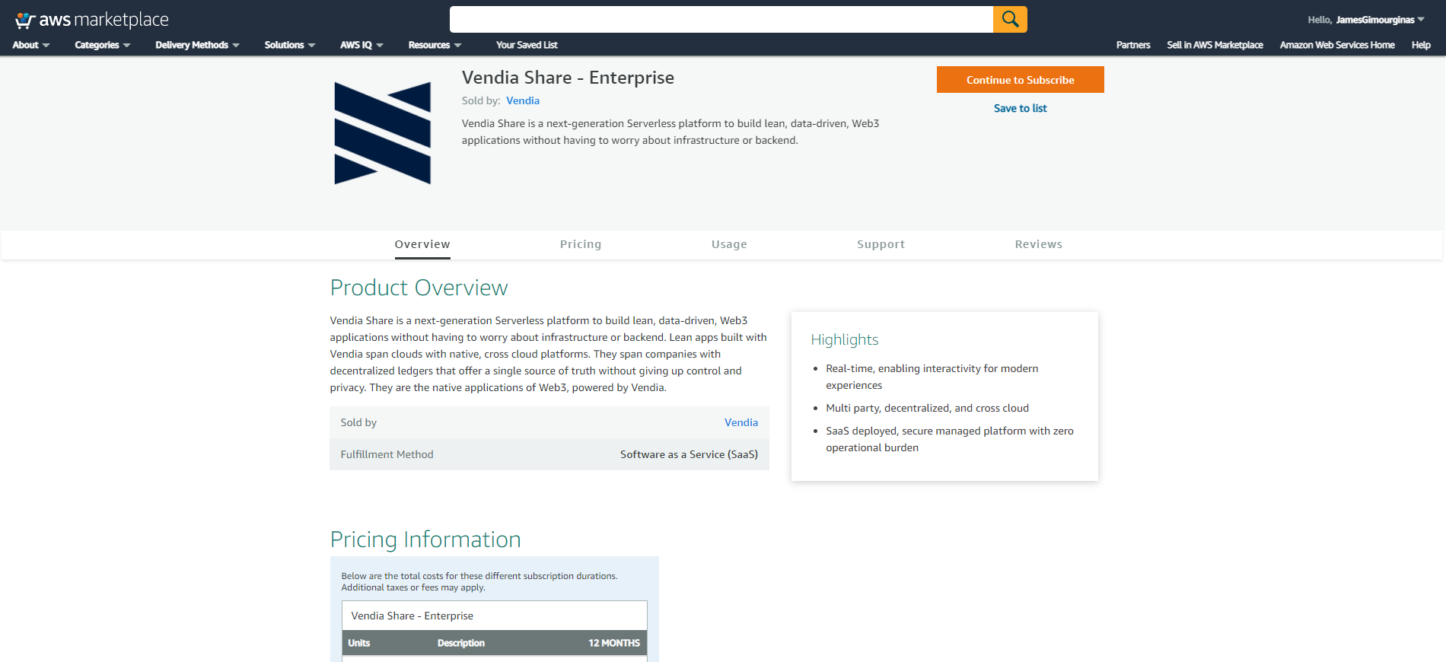Click the Vendia product logo image
Viewport: 1446px width, 662px height.
click(x=383, y=133)
